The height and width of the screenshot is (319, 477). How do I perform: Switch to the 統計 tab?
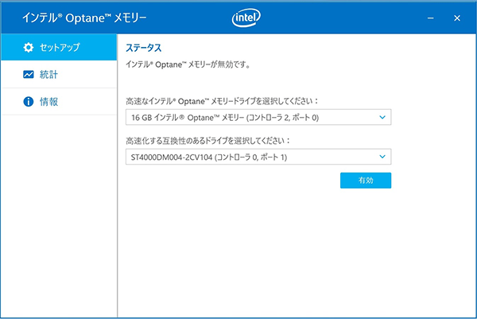tap(59, 74)
